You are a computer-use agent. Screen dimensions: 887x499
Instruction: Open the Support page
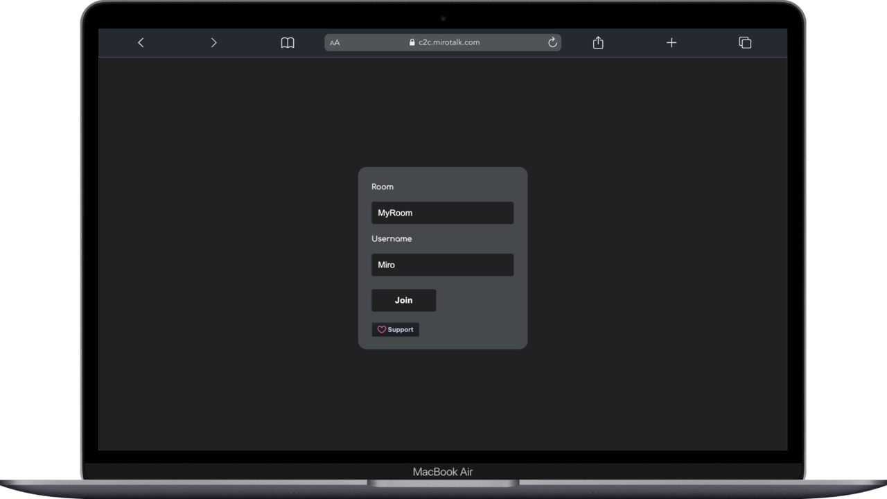coord(396,329)
